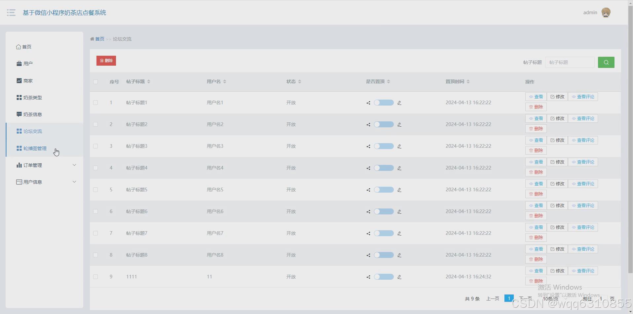Sort by 是否置顶 column sort arrows
The image size is (633, 314).
point(389,81)
